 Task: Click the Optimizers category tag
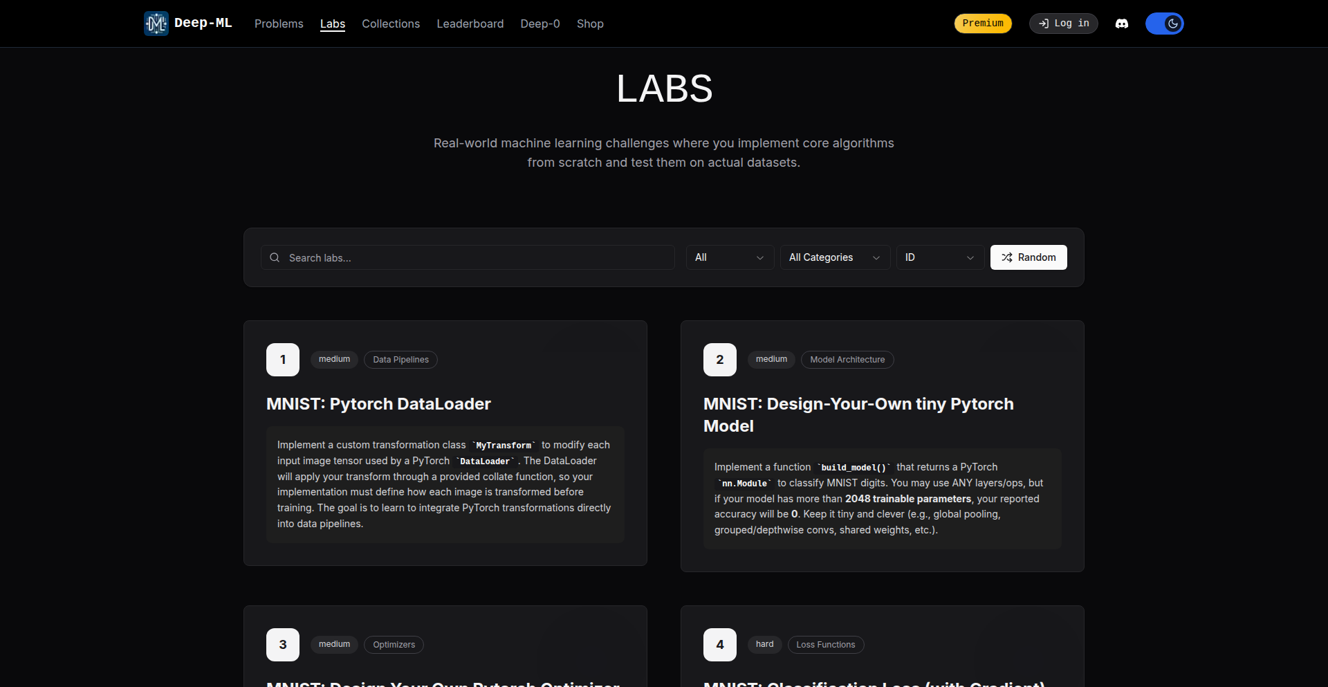click(394, 645)
